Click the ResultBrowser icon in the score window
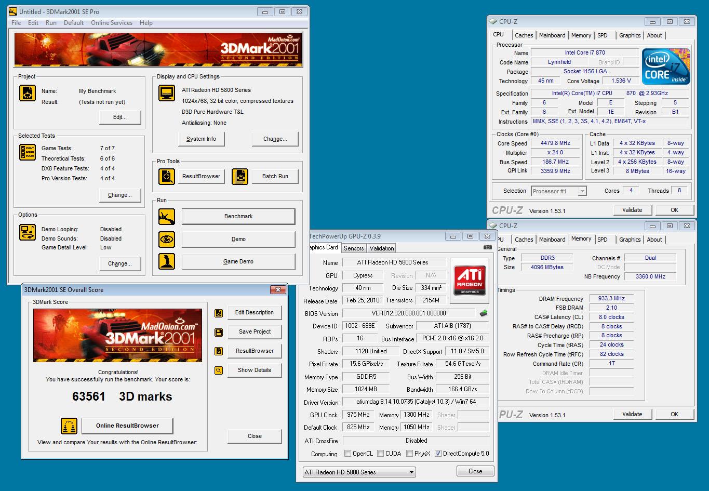 click(219, 351)
